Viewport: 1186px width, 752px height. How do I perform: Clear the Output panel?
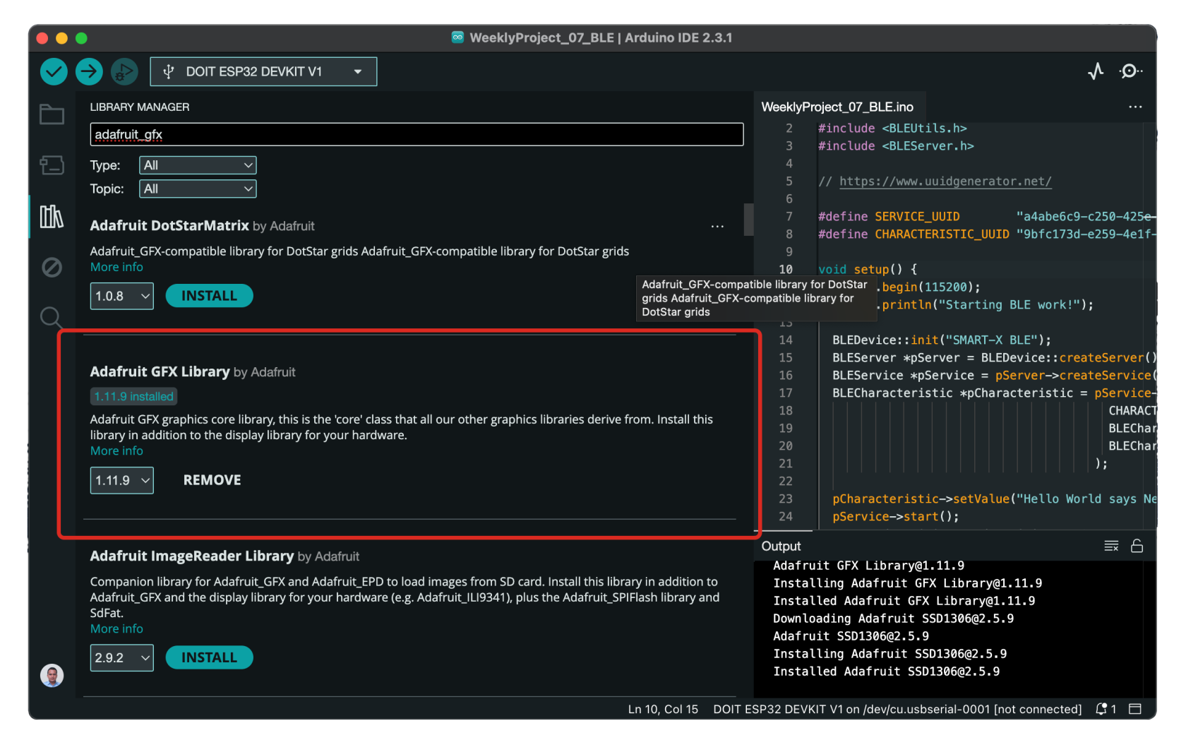pos(1111,546)
